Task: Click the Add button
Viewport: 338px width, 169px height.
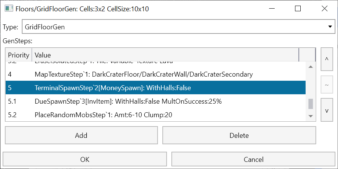Action: (81, 135)
